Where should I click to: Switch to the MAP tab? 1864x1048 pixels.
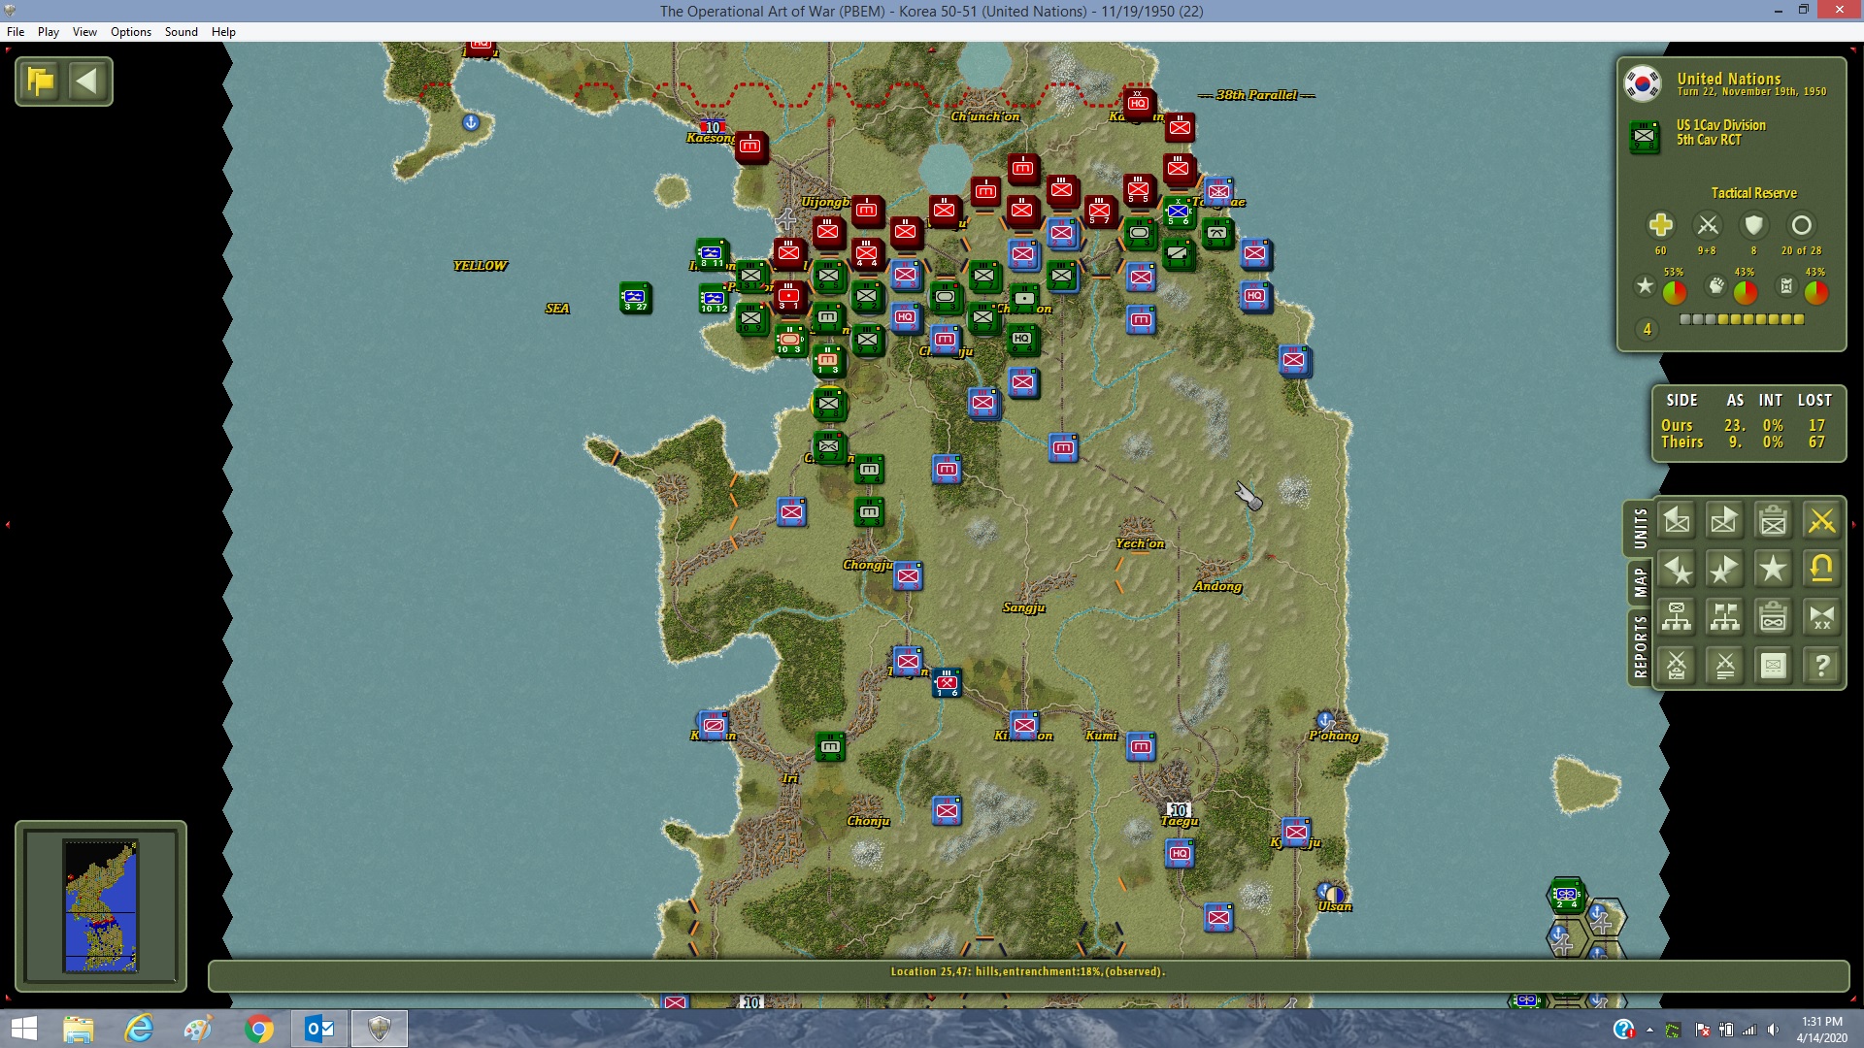click(x=1640, y=582)
